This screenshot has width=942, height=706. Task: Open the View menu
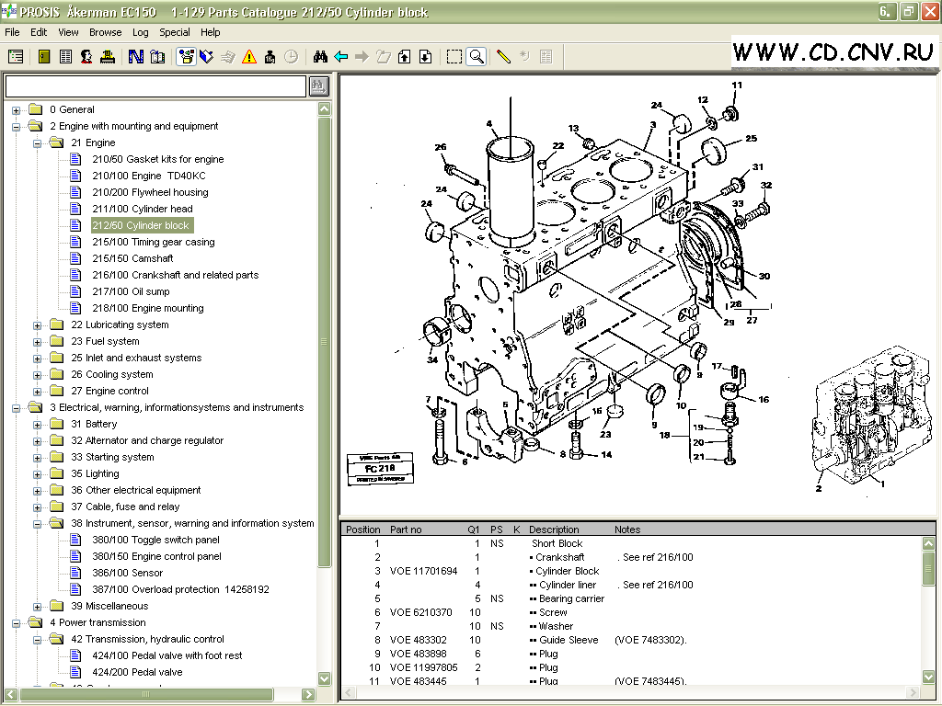[x=68, y=32]
